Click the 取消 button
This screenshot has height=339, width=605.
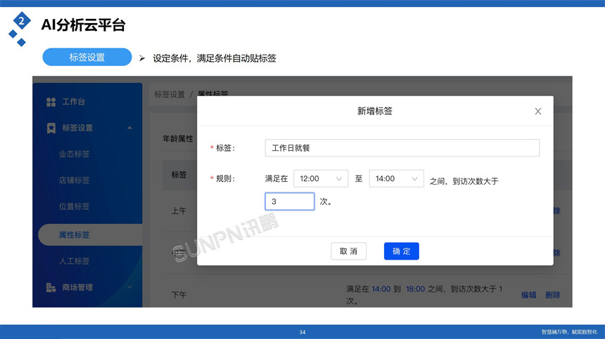click(x=348, y=251)
